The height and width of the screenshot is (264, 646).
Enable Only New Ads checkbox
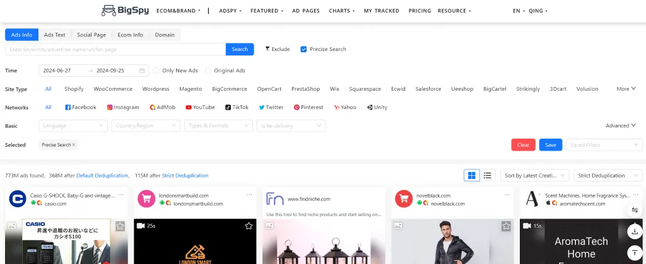pyautogui.click(x=156, y=71)
